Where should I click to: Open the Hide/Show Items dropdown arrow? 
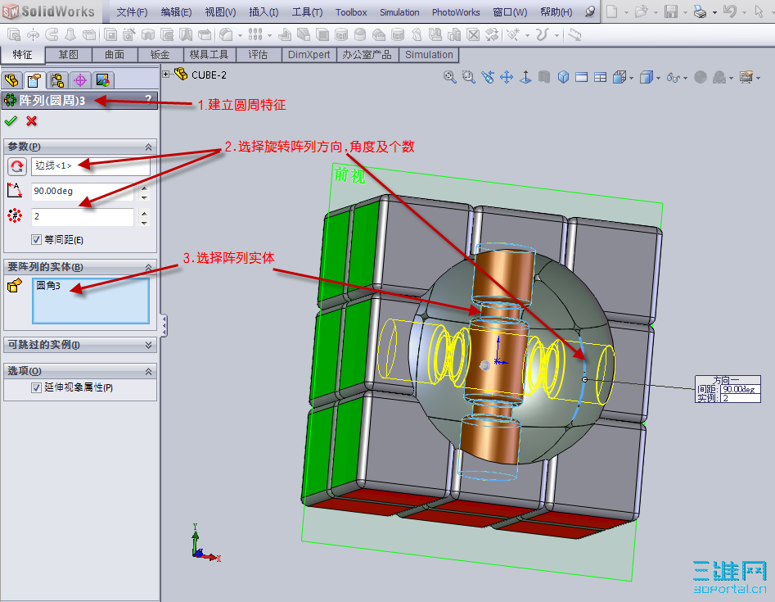[x=685, y=78]
